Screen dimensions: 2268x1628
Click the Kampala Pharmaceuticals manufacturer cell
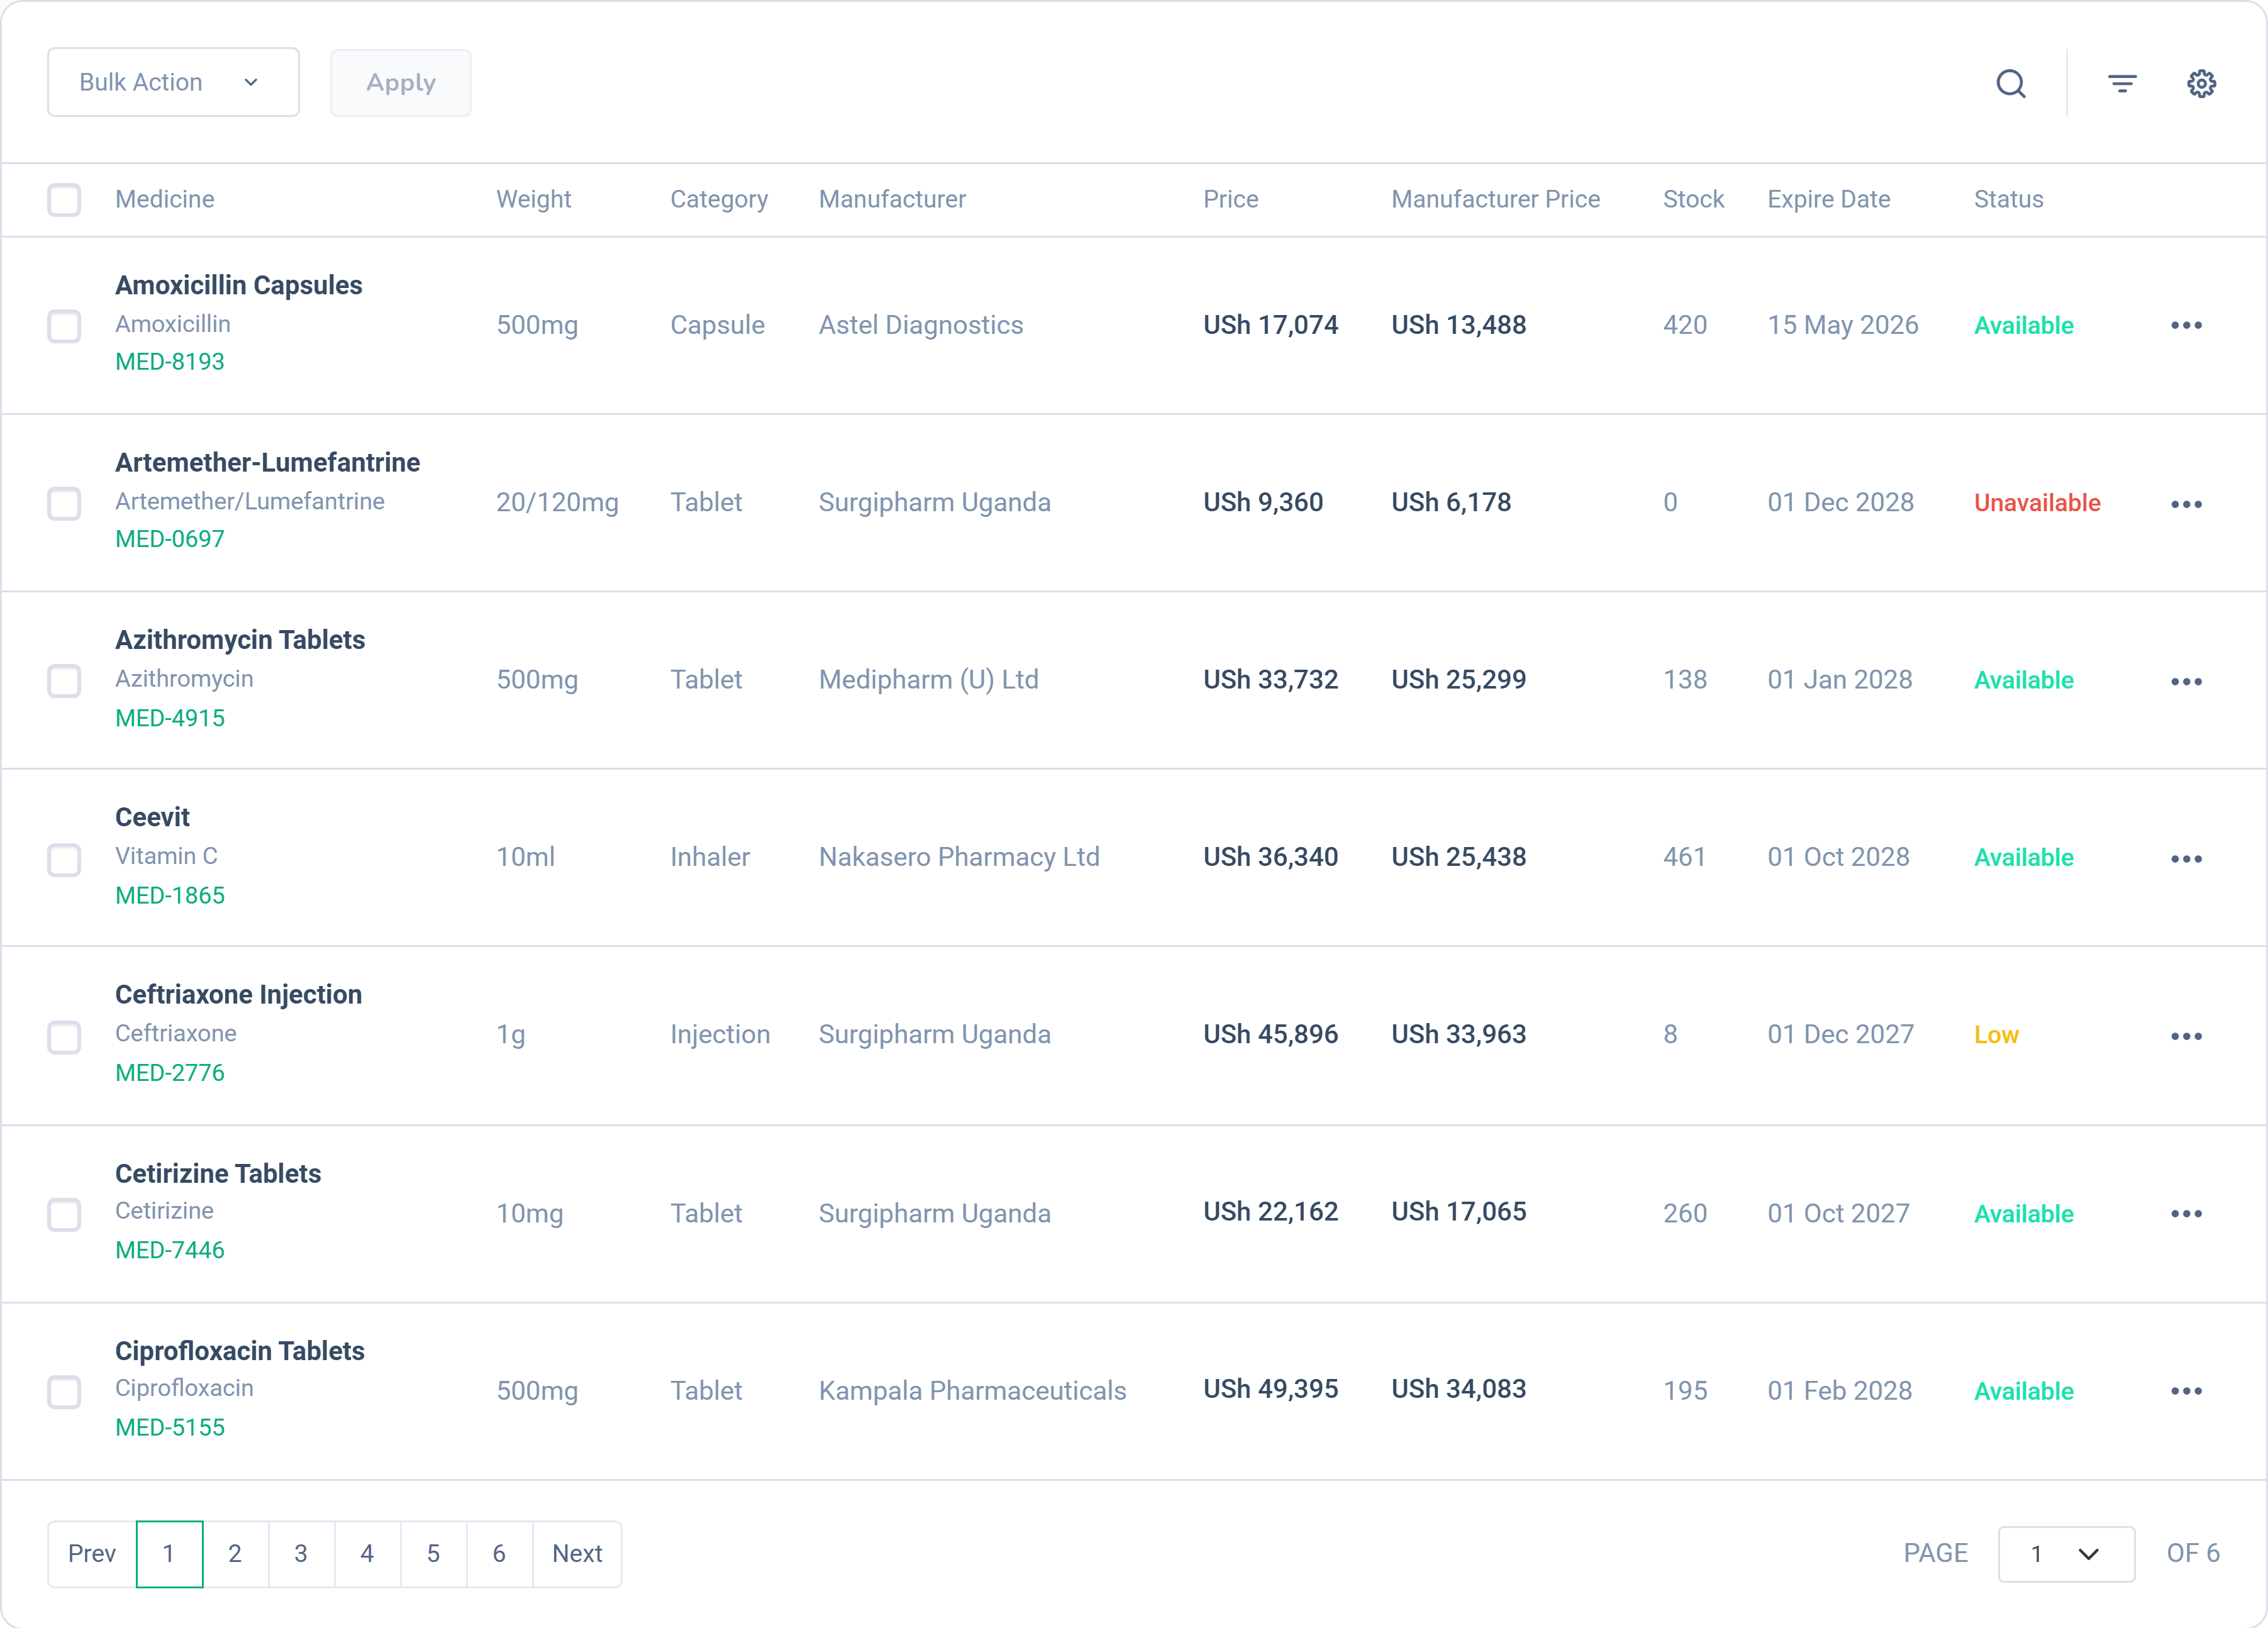(972, 1391)
